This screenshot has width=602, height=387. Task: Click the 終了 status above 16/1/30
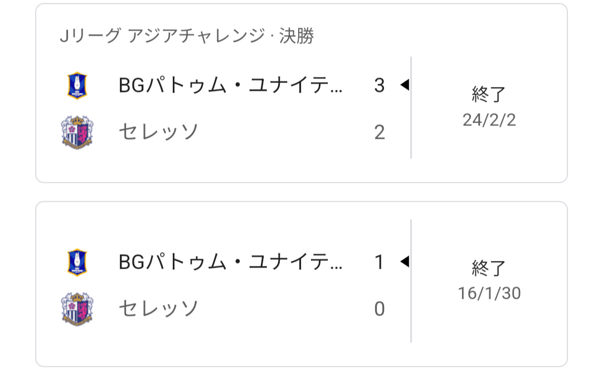click(489, 268)
